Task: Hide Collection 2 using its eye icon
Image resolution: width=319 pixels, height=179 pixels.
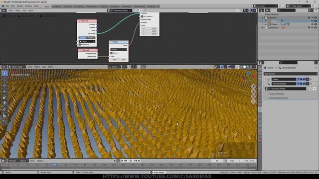Action: (x=313, y=27)
